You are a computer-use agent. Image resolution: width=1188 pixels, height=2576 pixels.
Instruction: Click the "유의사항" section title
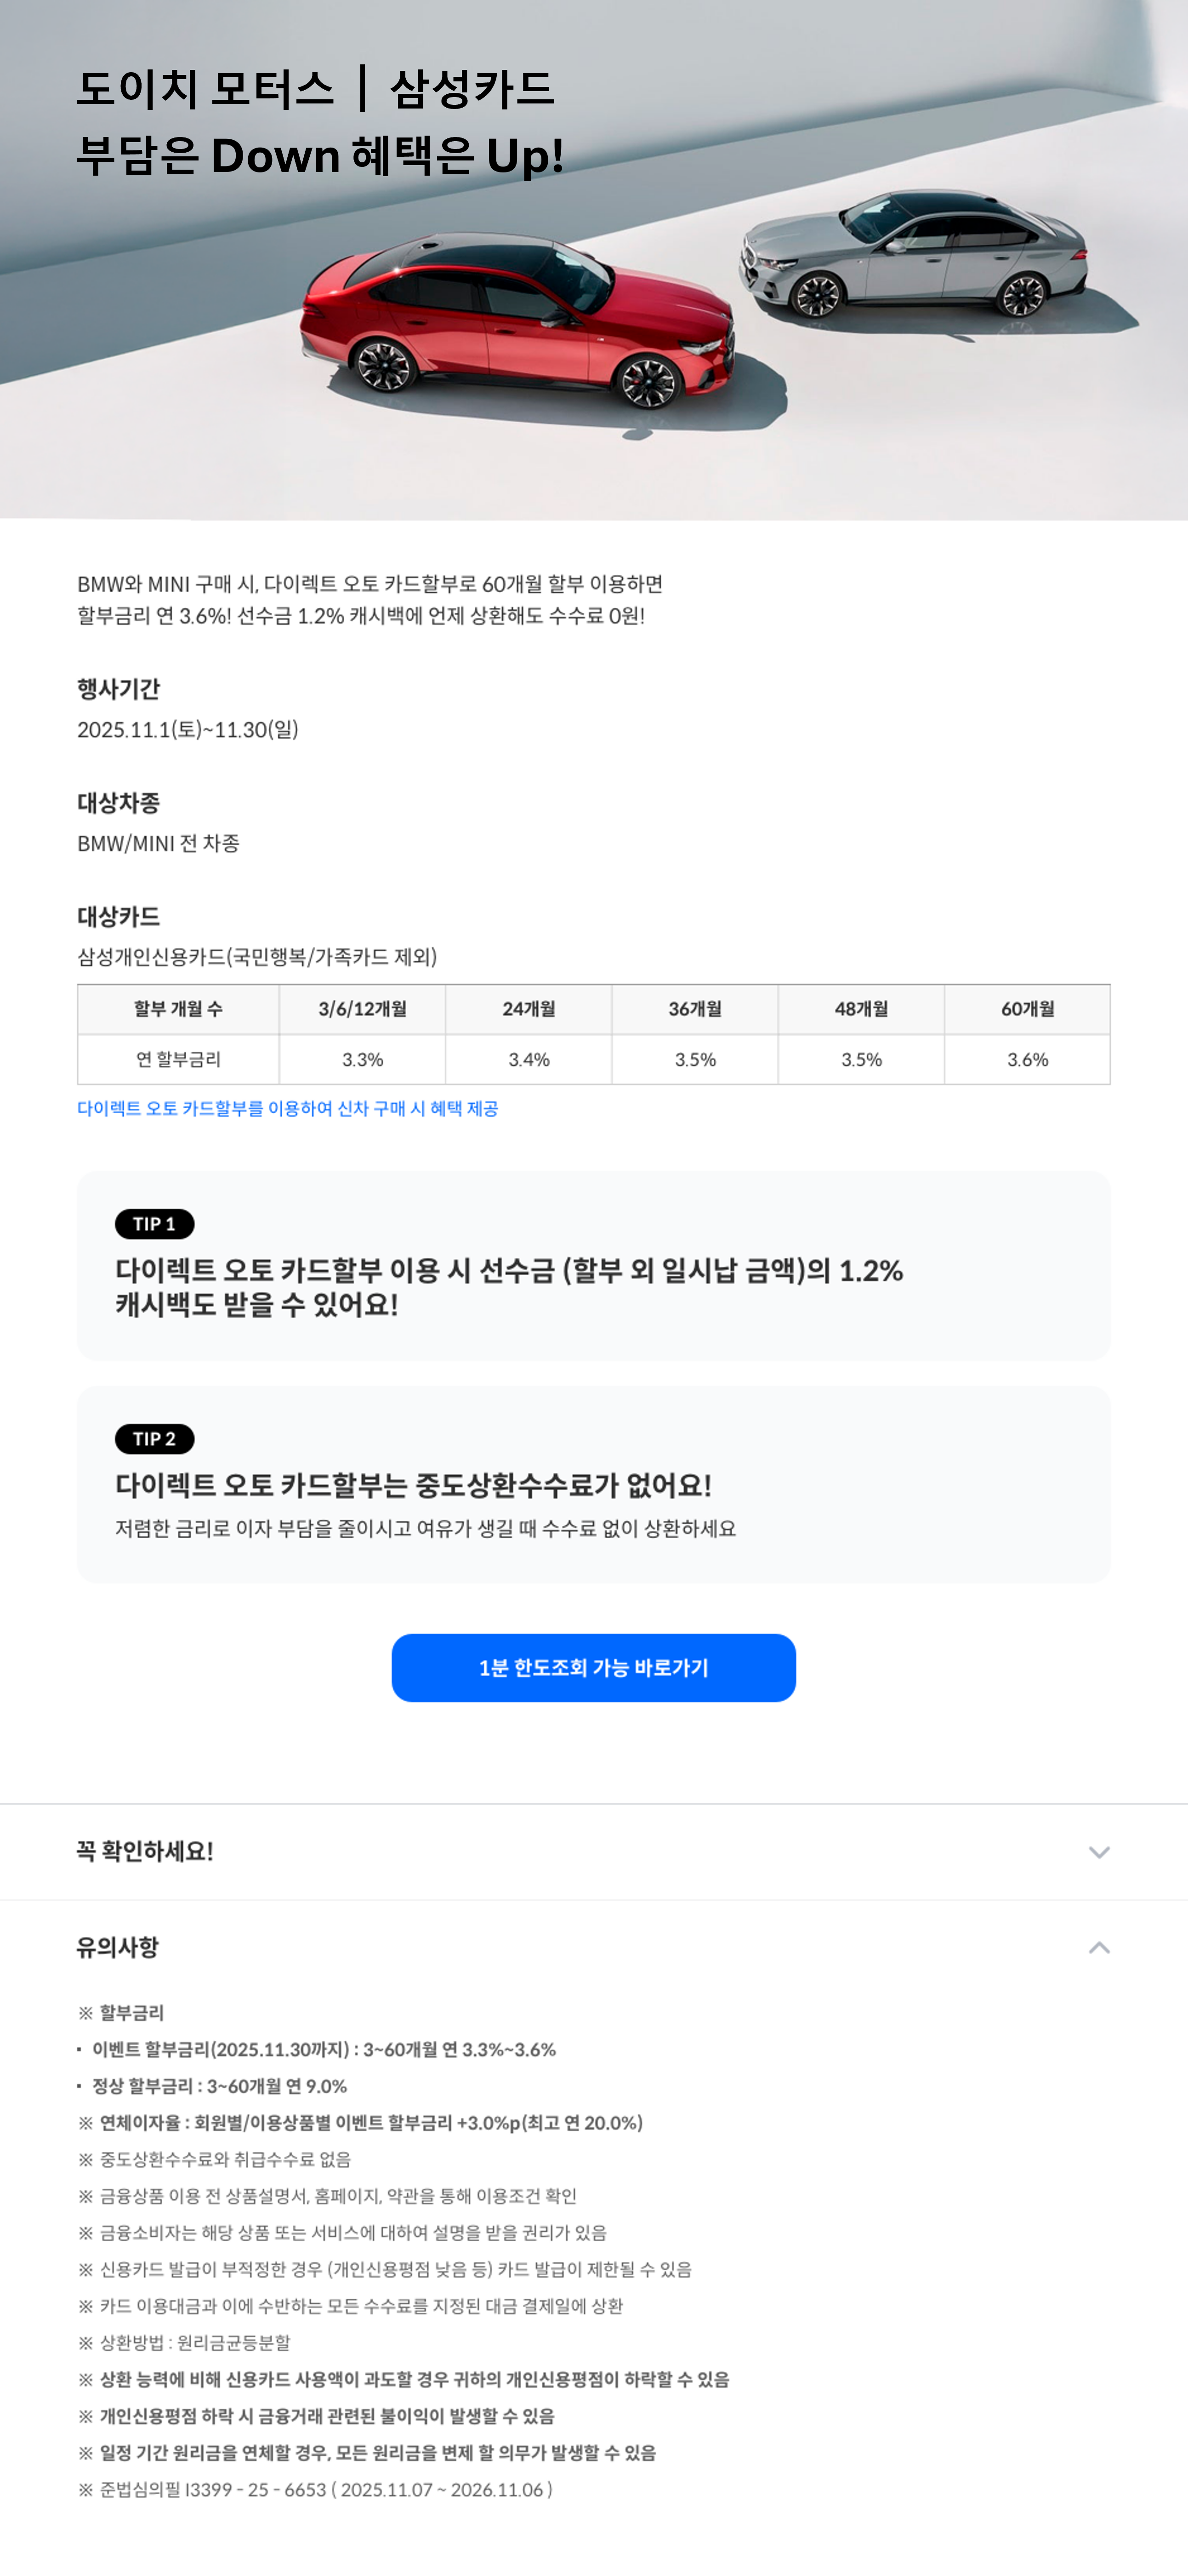point(118,1947)
